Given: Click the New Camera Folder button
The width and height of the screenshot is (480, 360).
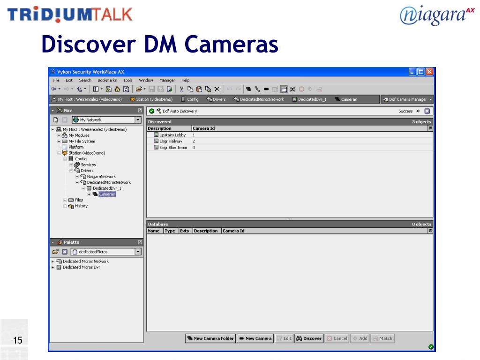Looking at the screenshot, I should [210, 338].
